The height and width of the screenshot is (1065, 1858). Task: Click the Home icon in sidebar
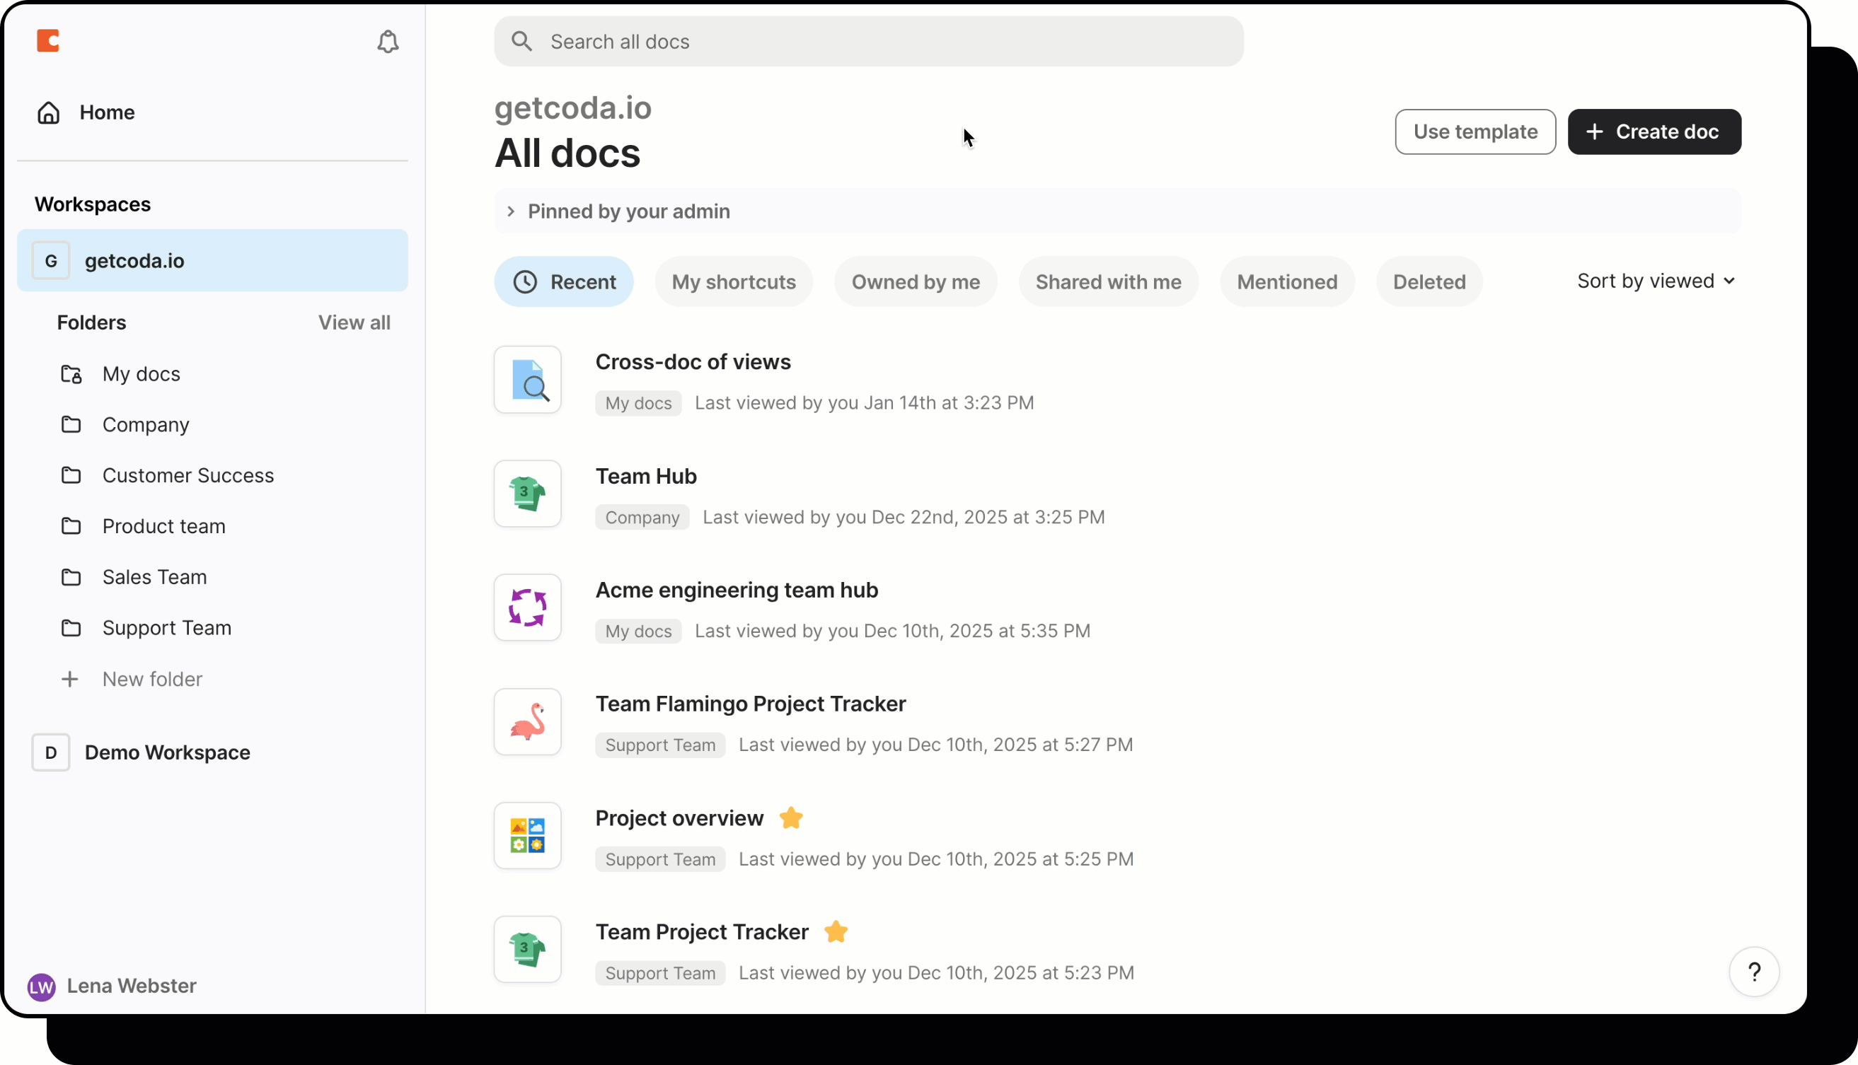(47, 112)
